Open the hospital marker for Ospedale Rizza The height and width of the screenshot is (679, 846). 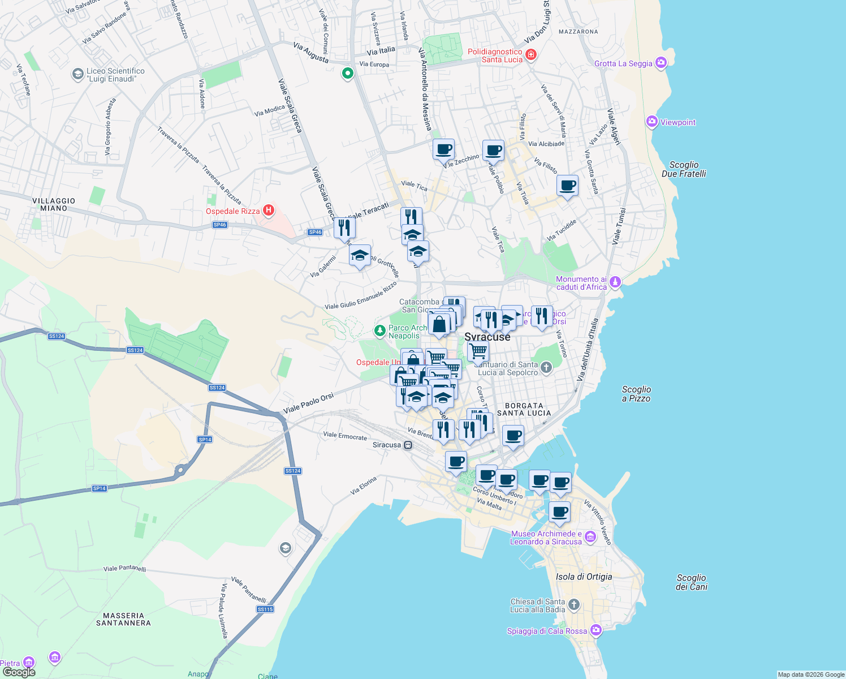[x=268, y=210]
